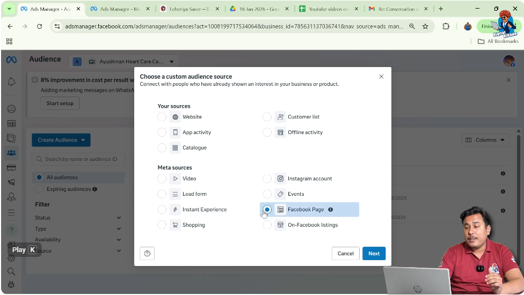This screenshot has width=524, height=295.
Task: Select the Catalogue radio button
Action: click(x=162, y=147)
